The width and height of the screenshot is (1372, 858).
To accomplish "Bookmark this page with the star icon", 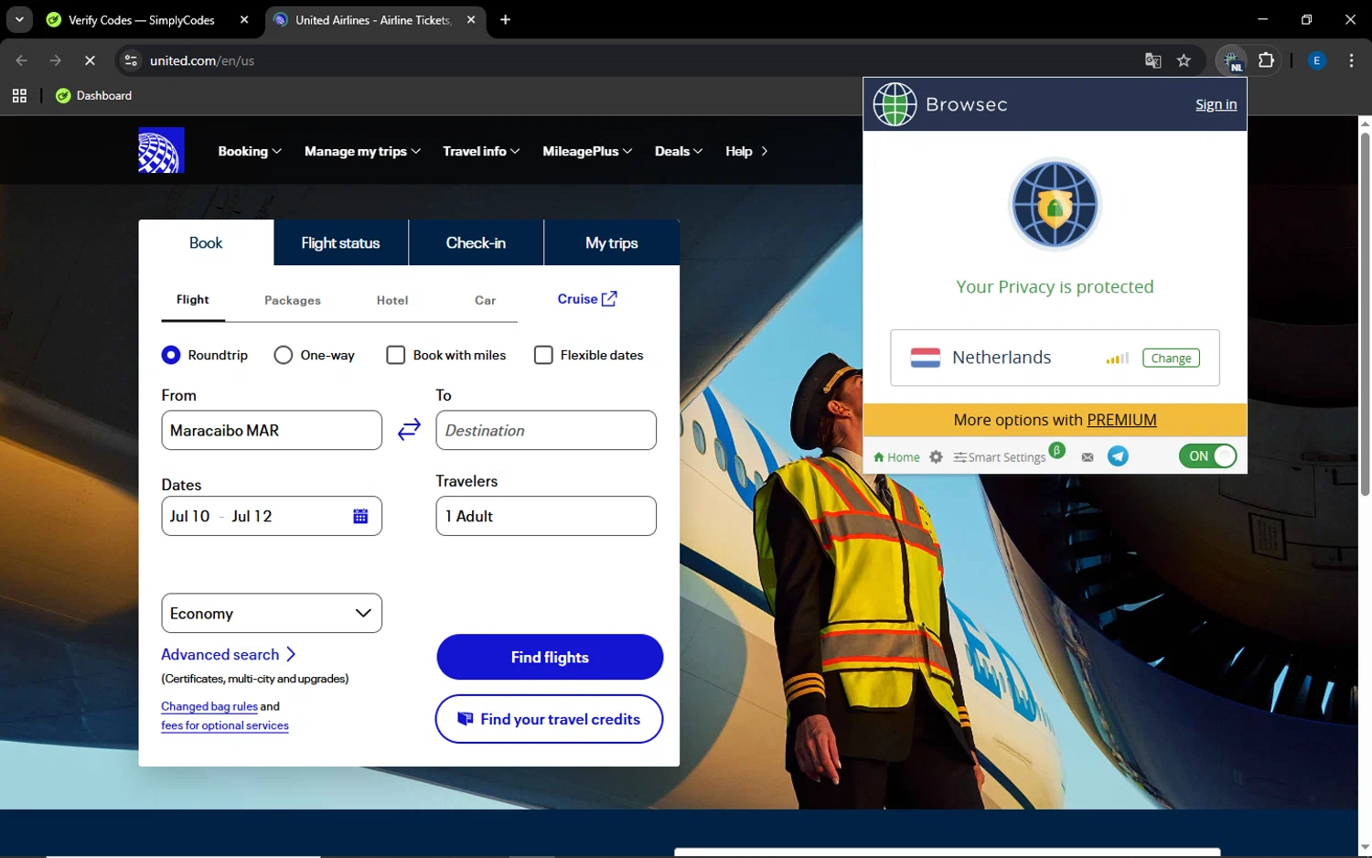I will 1184,60.
